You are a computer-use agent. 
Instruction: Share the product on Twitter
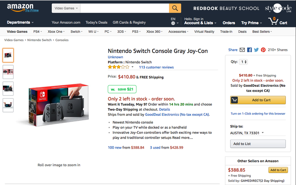pyautogui.click(x=256, y=50)
